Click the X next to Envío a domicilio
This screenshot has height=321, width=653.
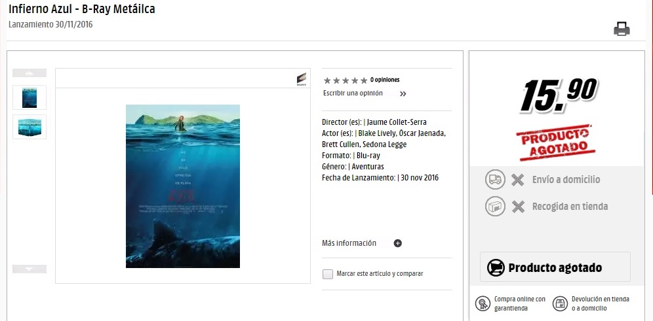pyautogui.click(x=518, y=180)
